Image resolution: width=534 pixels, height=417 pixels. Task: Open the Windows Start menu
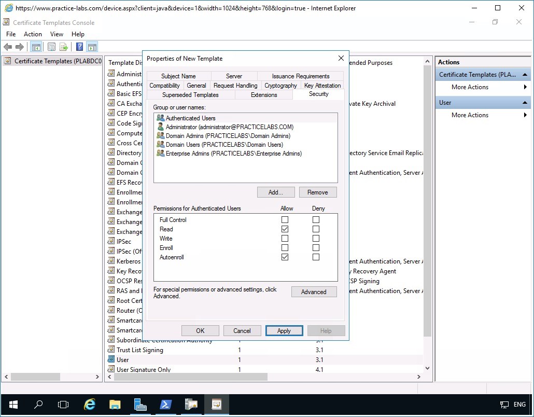point(13,405)
